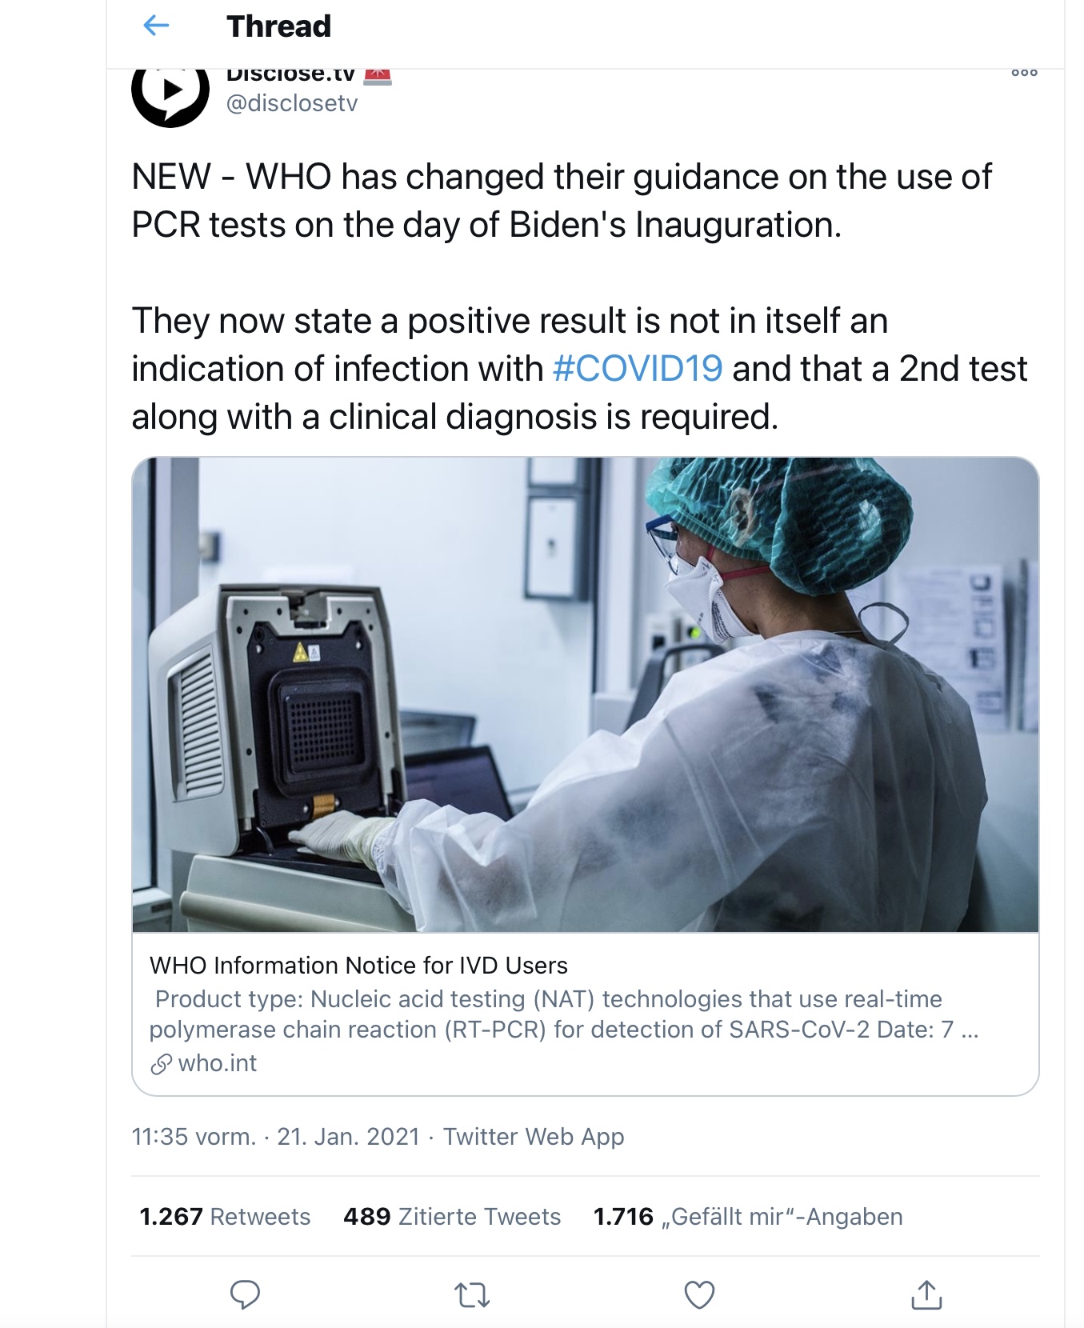Click the Twitter Web App source link
Image resolution: width=1084 pixels, height=1328 pixels.
click(534, 1137)
